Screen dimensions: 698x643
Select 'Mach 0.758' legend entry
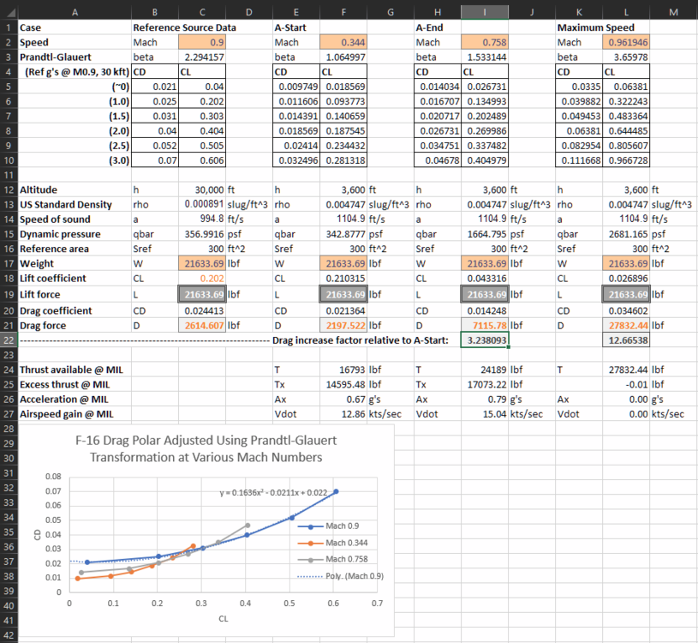[x=333, y=559]
